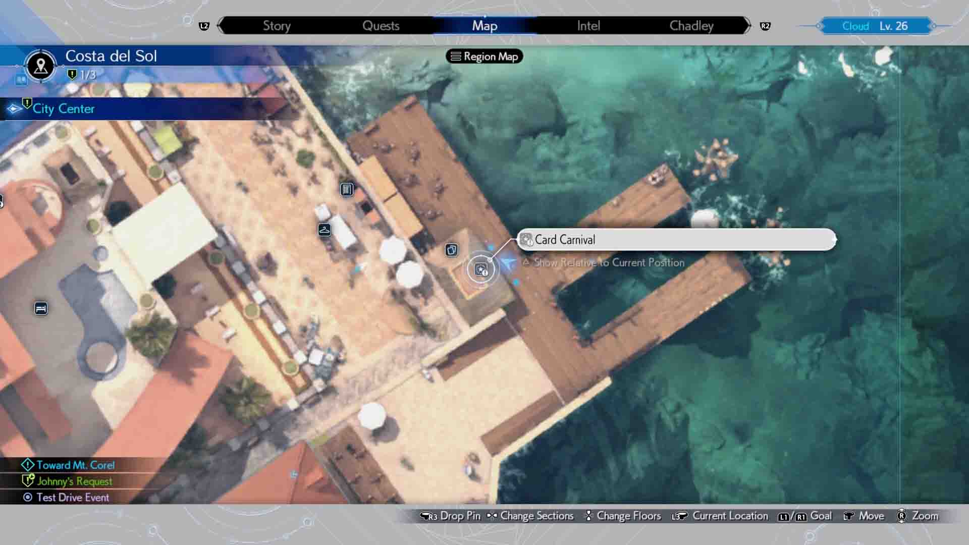This screenshot has height=545, width=969.
Task: Click the L1 button icon
Action: tap(783, 517)
